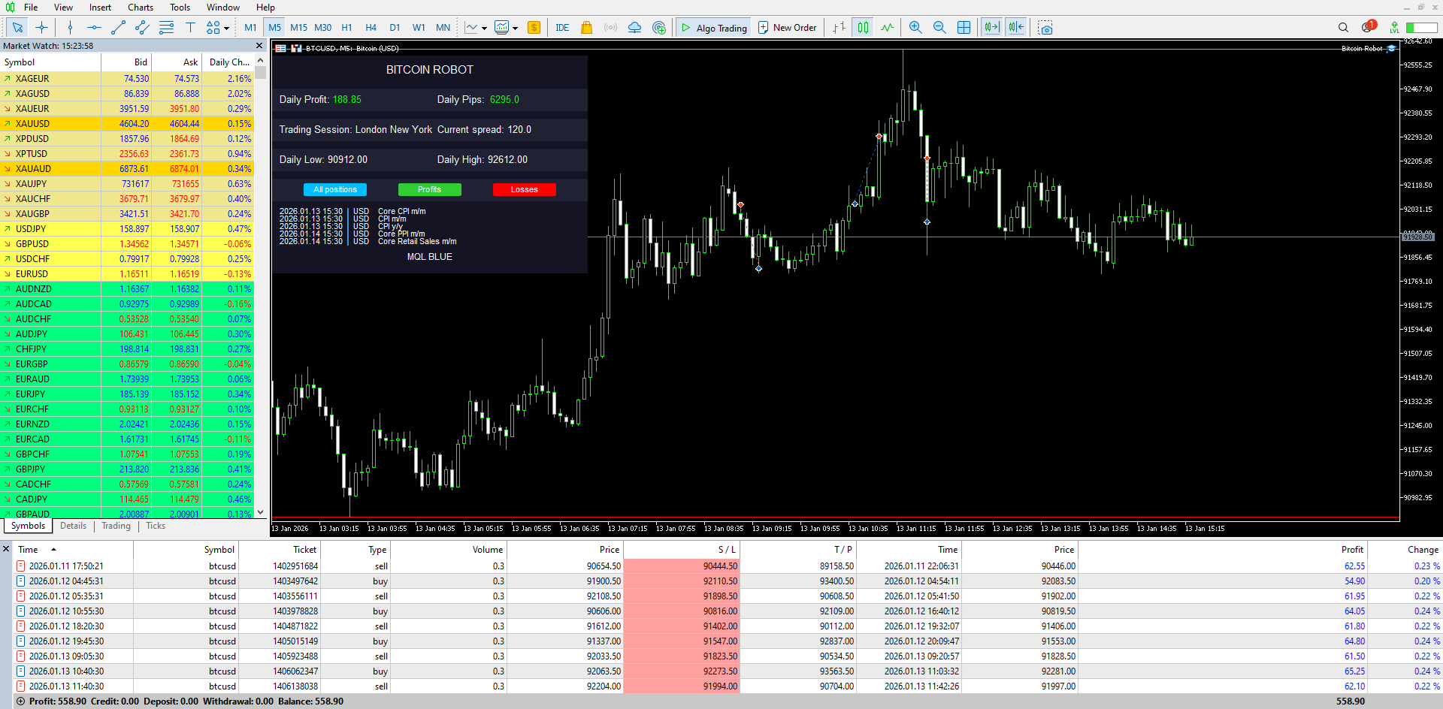
Task: Activate the crosshair tool
Action: coord(42,28)
